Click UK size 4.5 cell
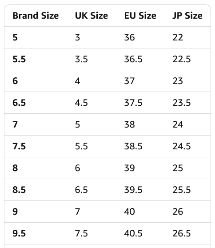Screen dimensions: 215x248 [x=81, y=103]
